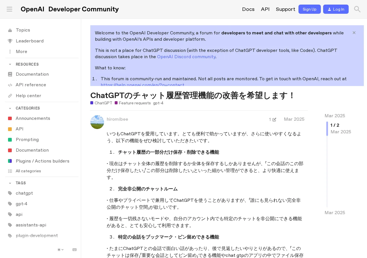
Task: Click the Log In button
Action: pos(336,9)
